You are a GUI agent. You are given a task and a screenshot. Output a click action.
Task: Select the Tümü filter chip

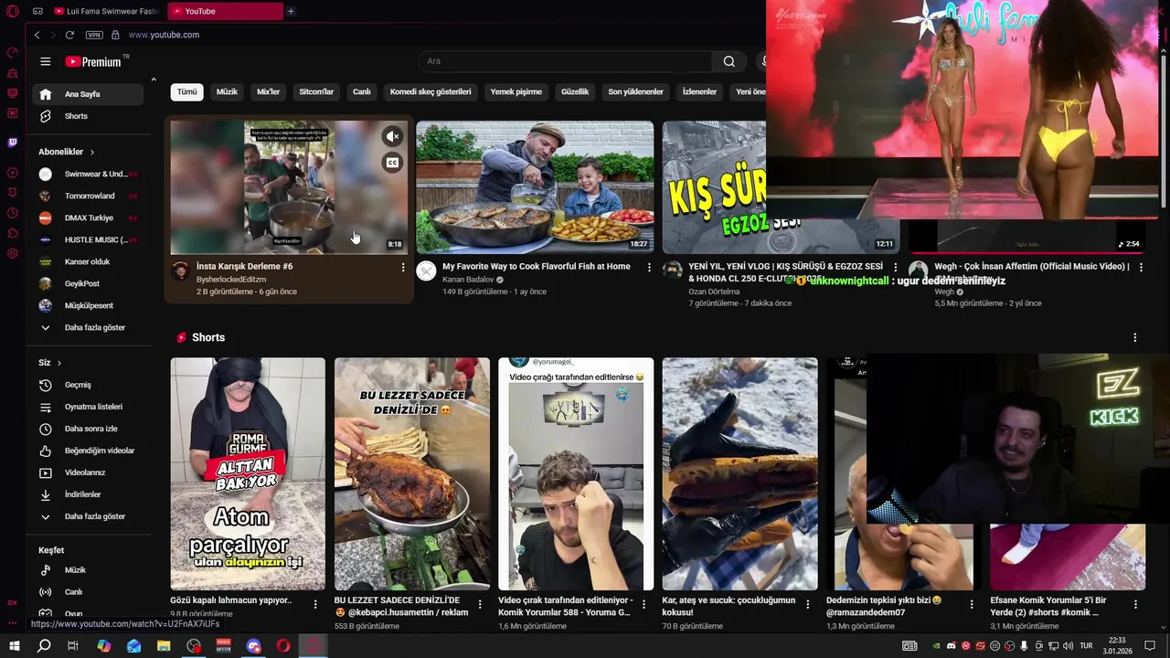coord(187,91)
